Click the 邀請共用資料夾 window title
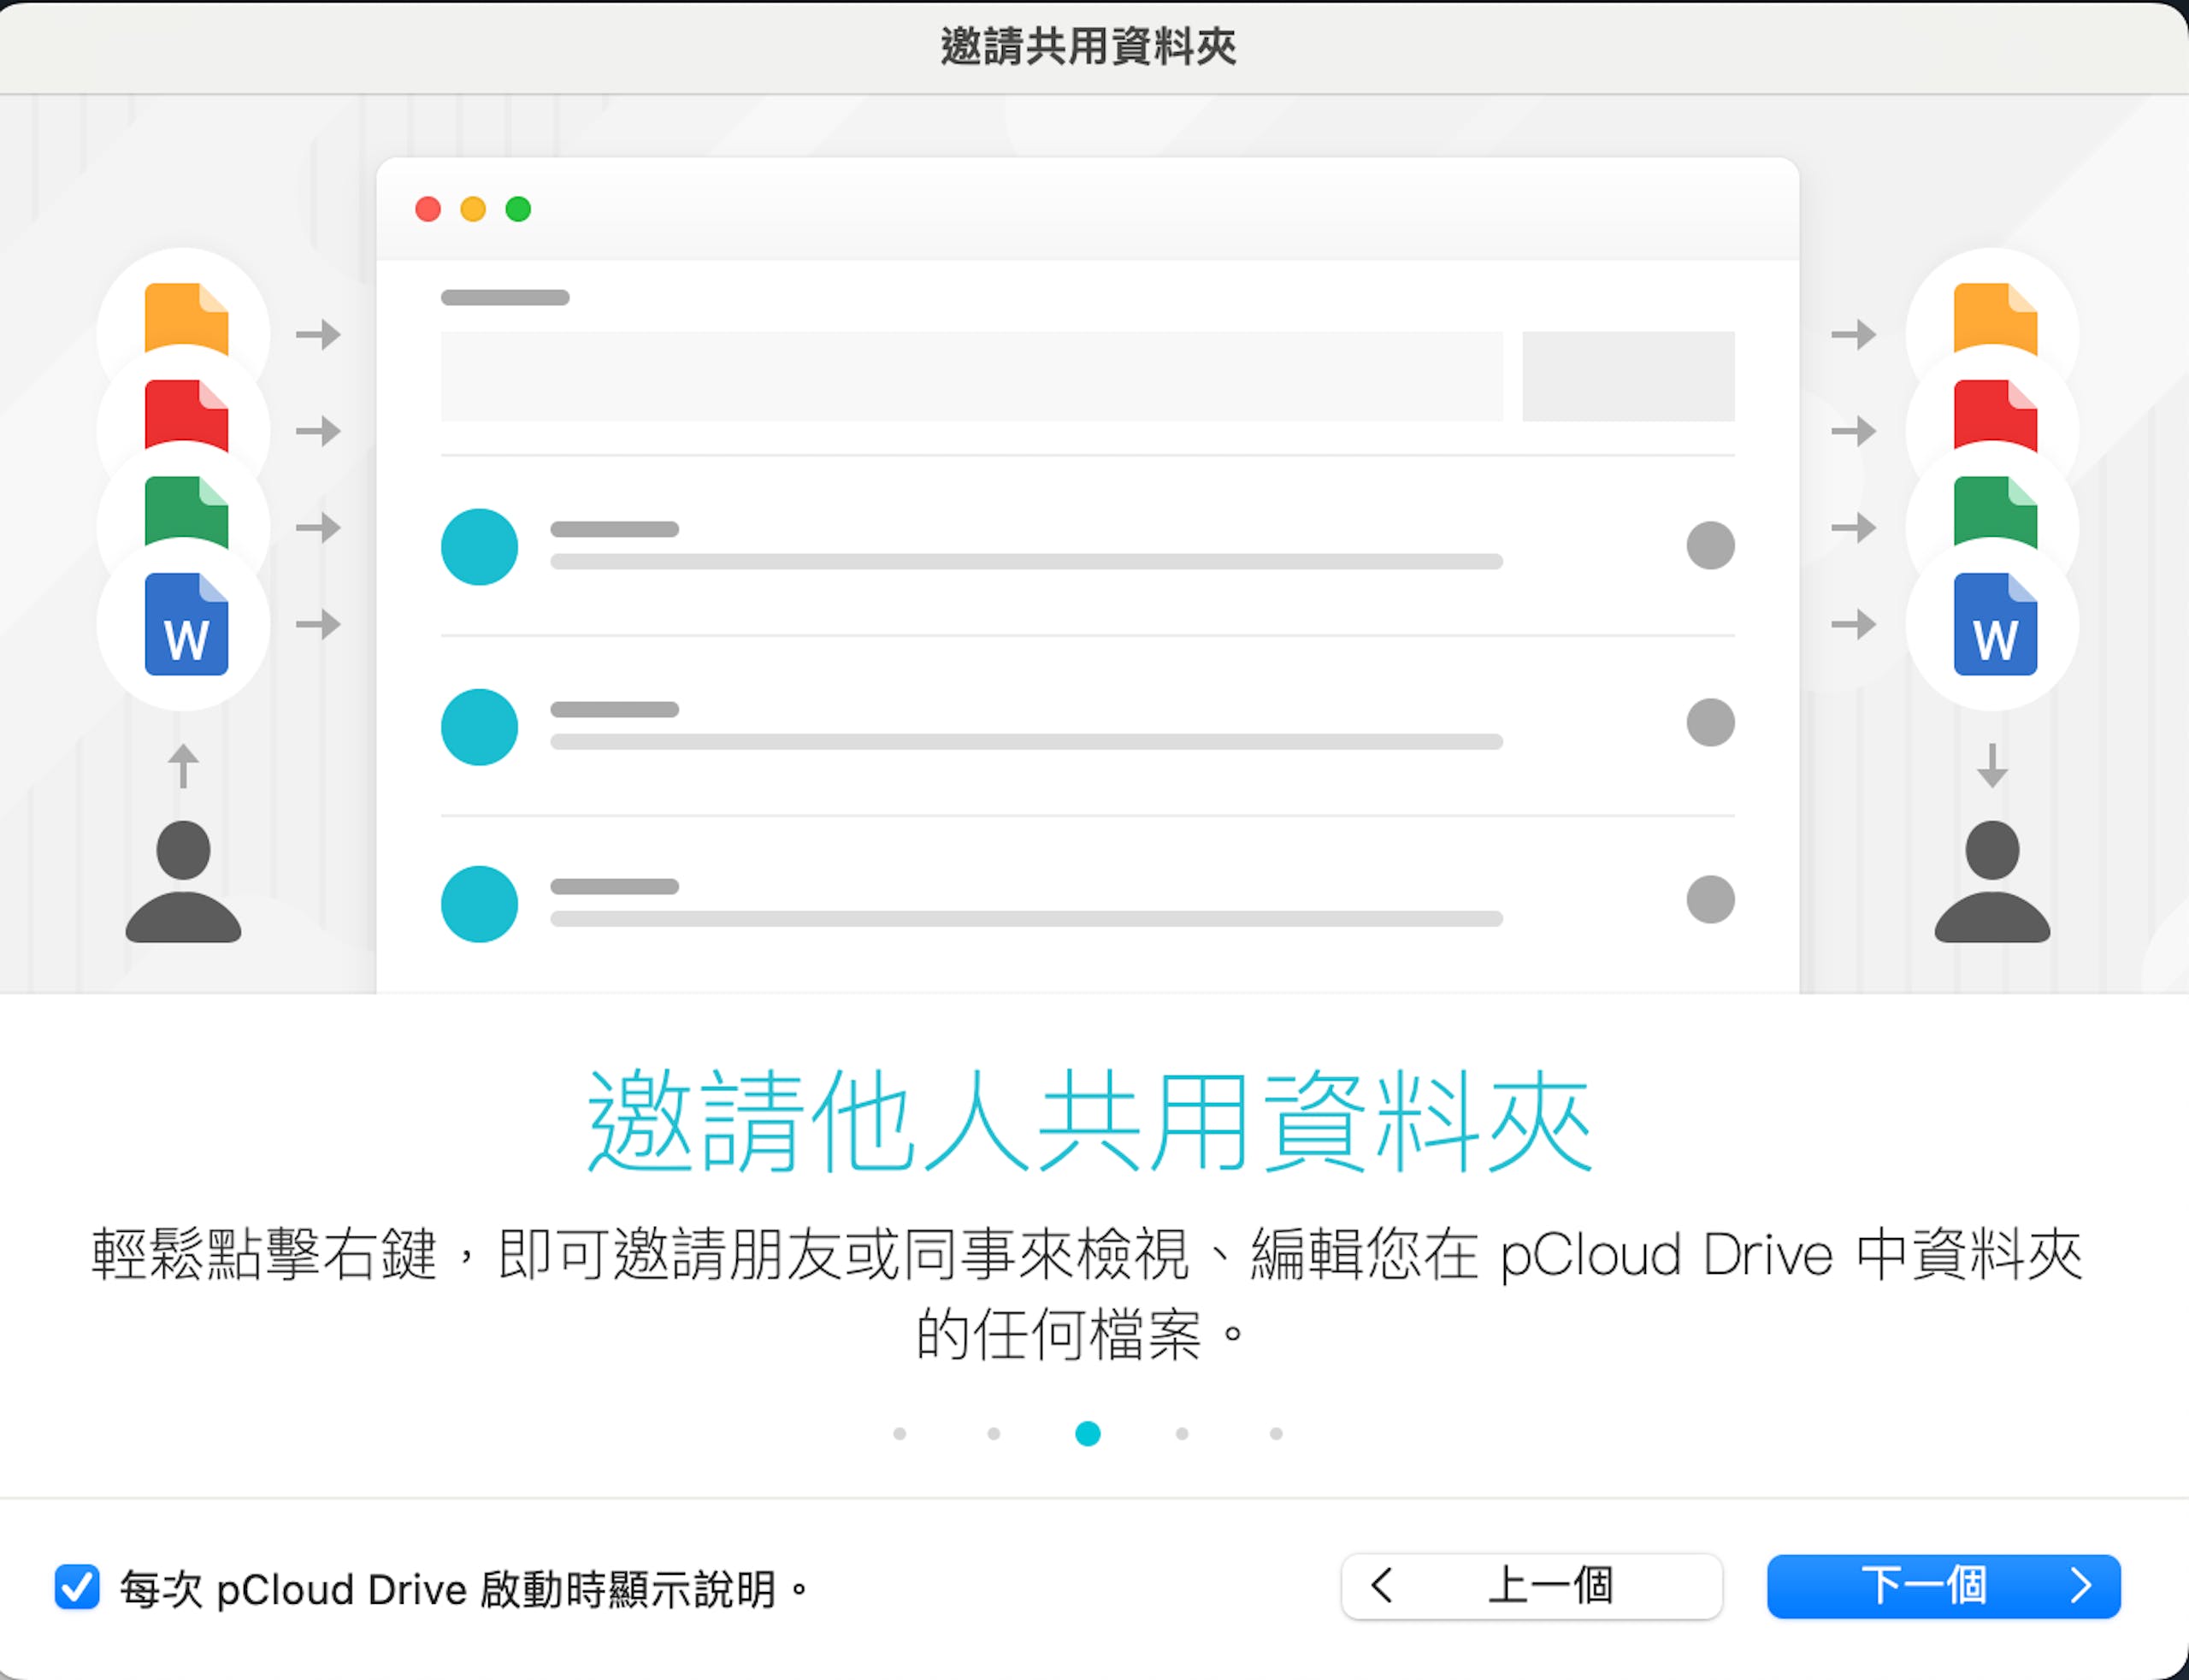The image size is (2189, 1680). (1089, 46)
